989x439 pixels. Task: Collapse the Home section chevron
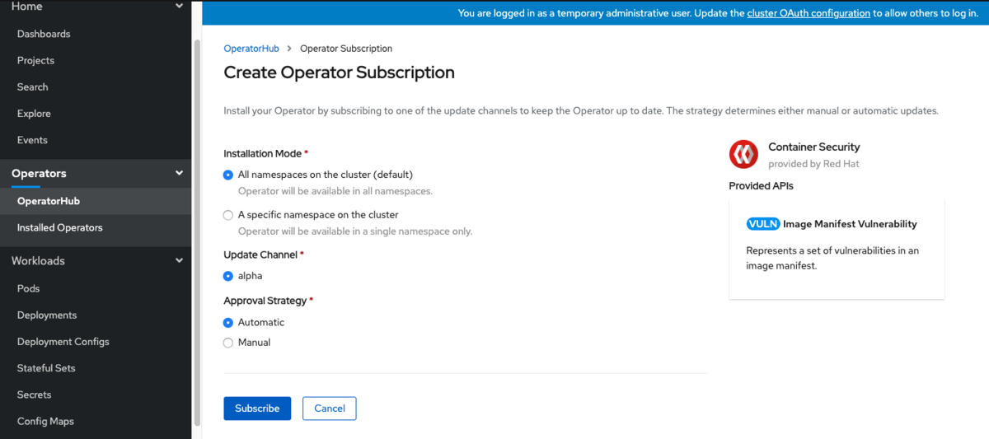[x=180, y=7]
